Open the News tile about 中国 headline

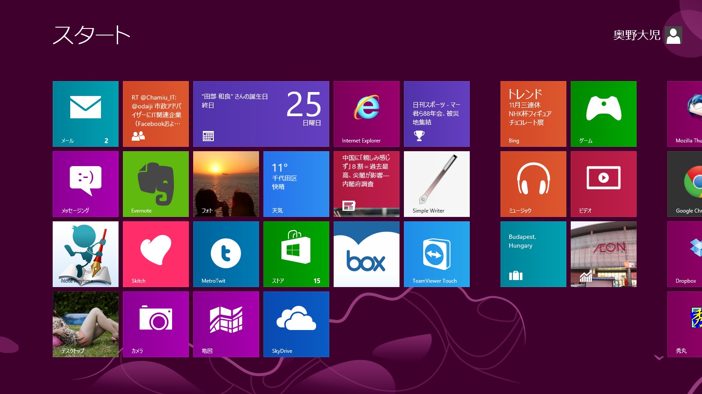[x=367, y=184]
